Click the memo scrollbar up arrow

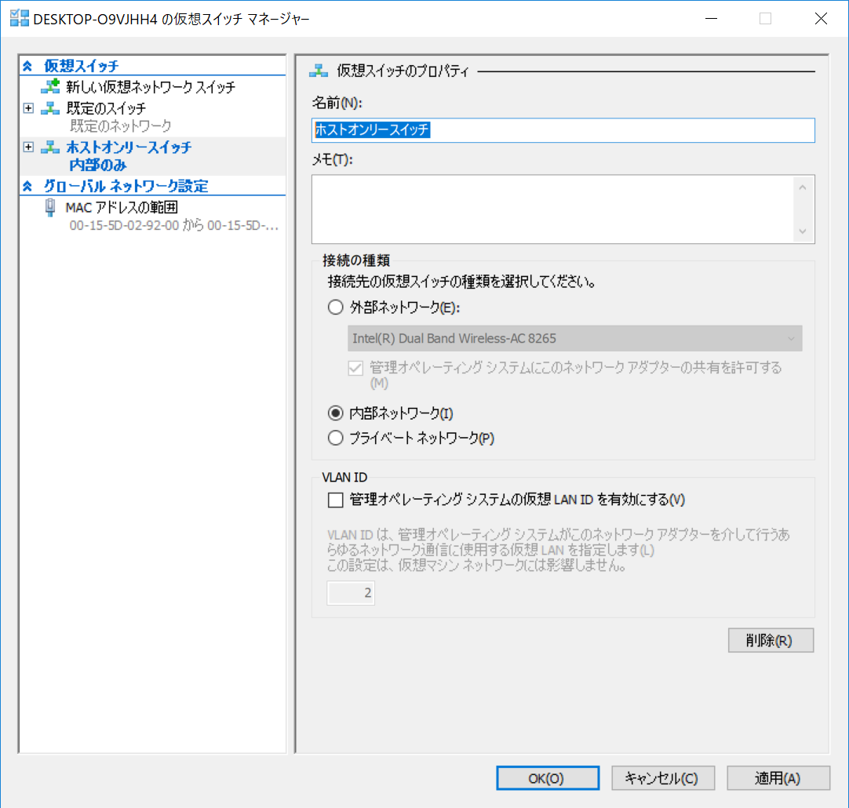[x=803, y=187]
